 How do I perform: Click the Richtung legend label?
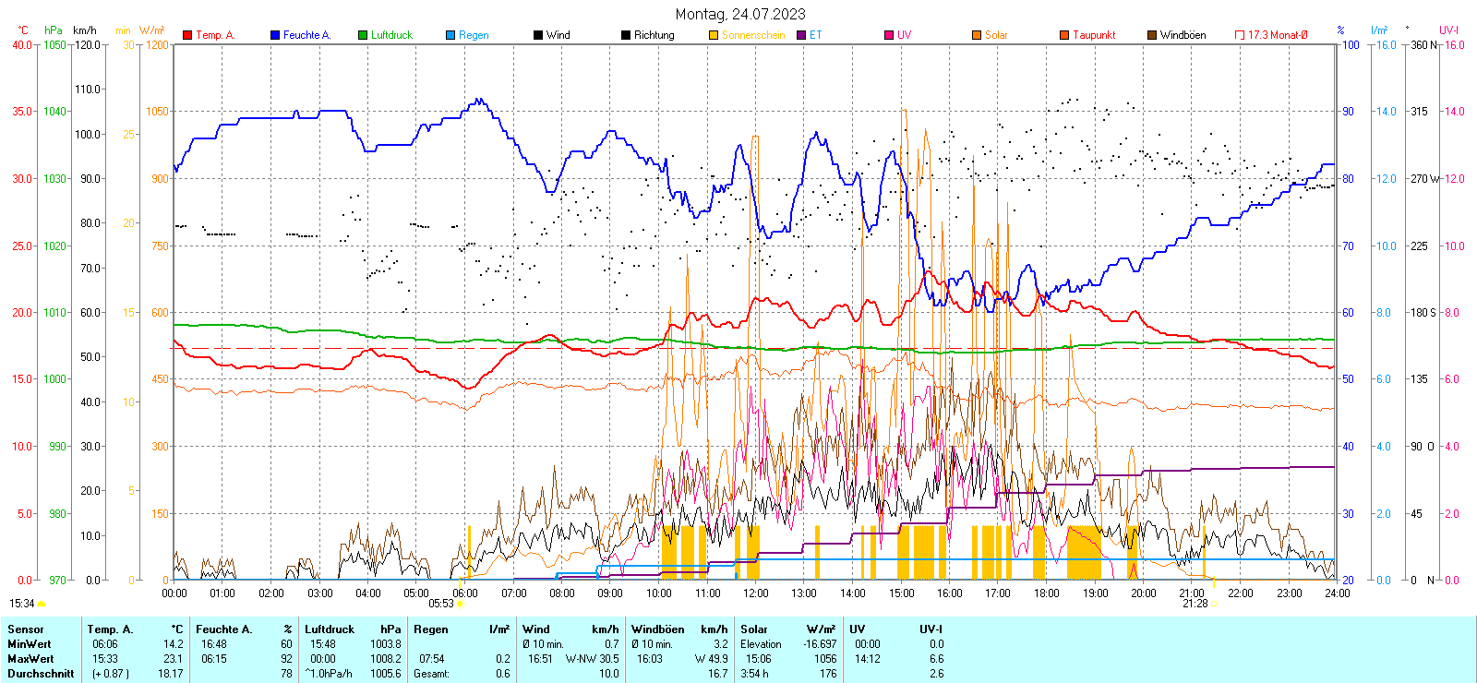654,35
